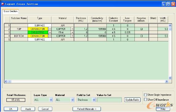Click width 5.0 cell in TOP row
This screenshot has height=112, width=176.
pos(163,29)
